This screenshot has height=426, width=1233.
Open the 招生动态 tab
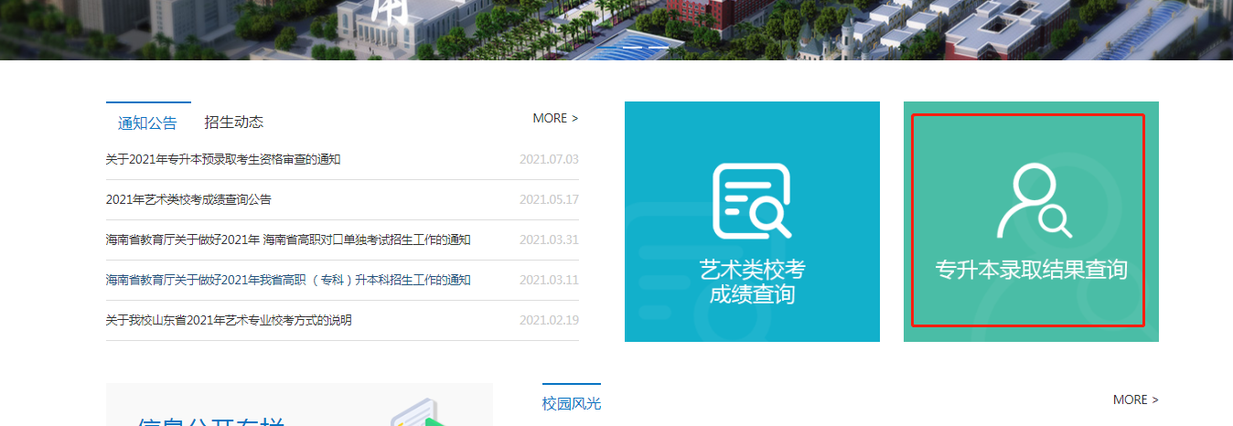(x=234, y=122)
